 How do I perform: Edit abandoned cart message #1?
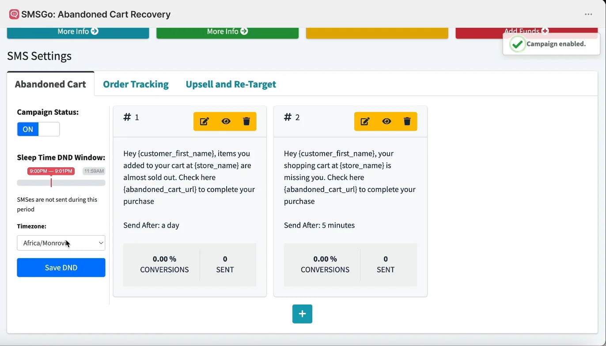pyautogui.click(x=205, y=121)
